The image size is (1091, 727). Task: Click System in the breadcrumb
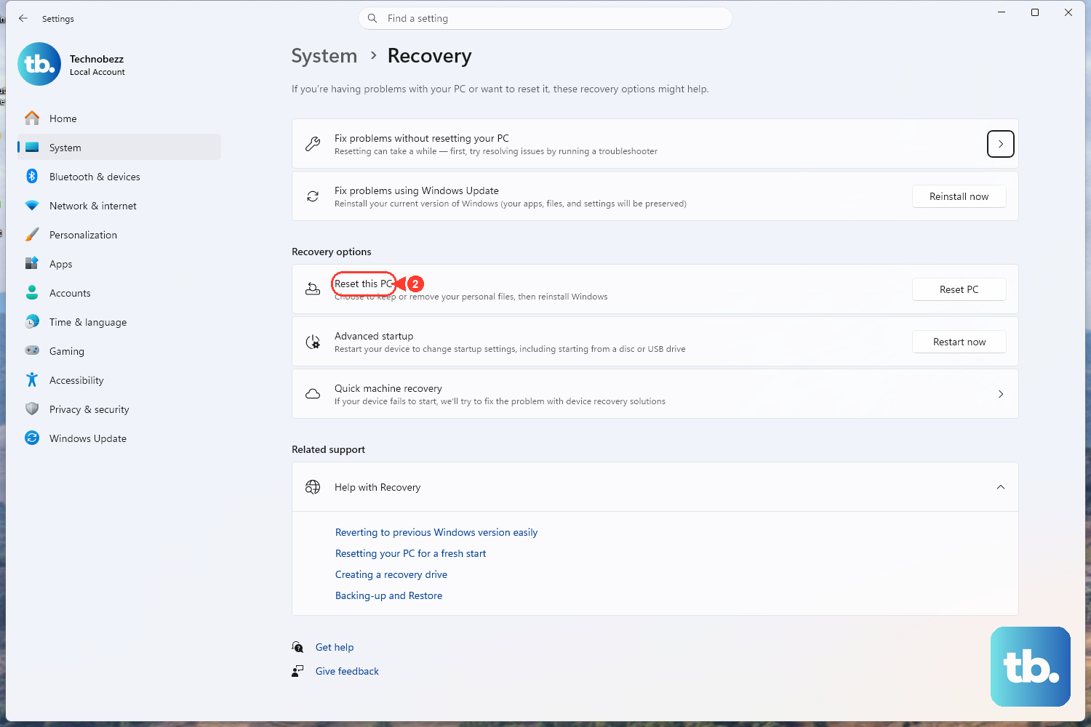pos(324,56)
